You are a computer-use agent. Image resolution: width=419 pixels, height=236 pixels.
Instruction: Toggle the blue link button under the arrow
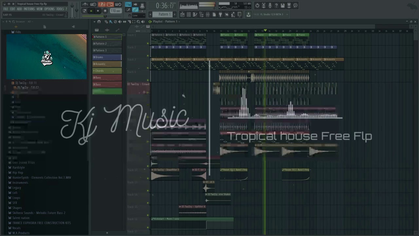tap(136, 10)
